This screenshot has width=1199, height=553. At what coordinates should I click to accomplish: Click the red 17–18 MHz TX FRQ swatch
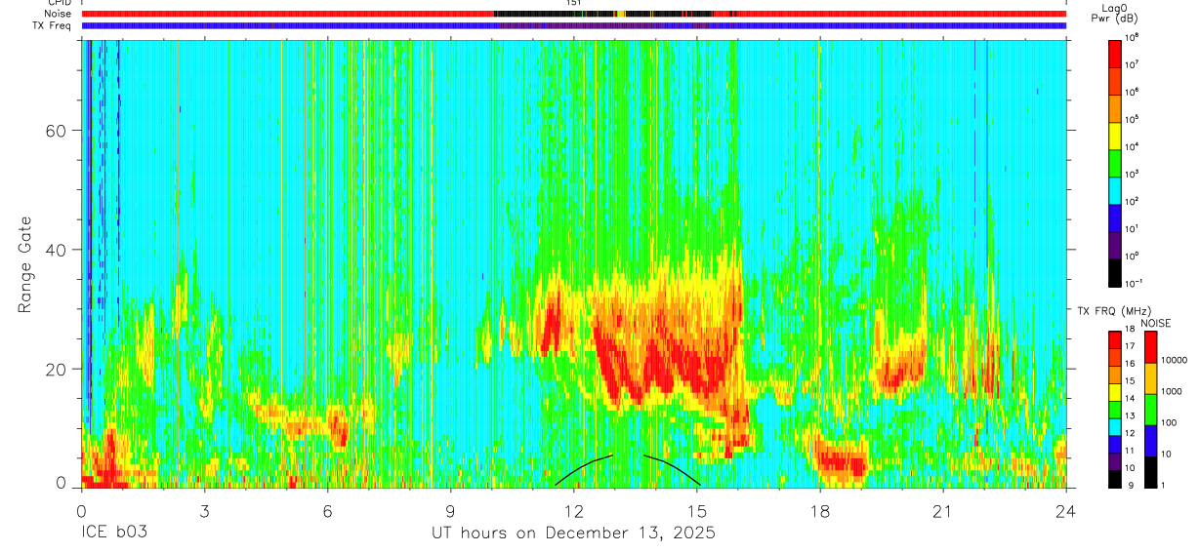(1115, 339)
